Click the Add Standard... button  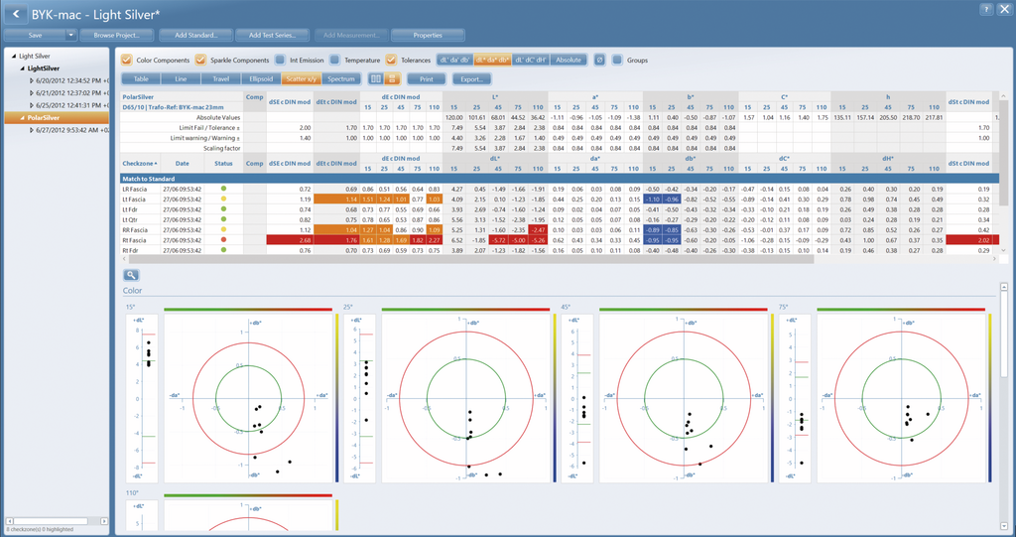click(195, 35)
